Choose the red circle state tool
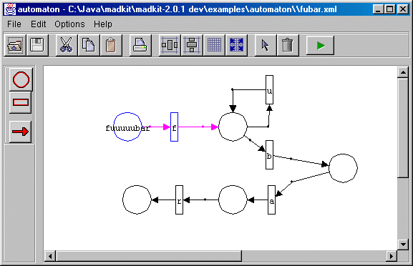 point(21,79)
